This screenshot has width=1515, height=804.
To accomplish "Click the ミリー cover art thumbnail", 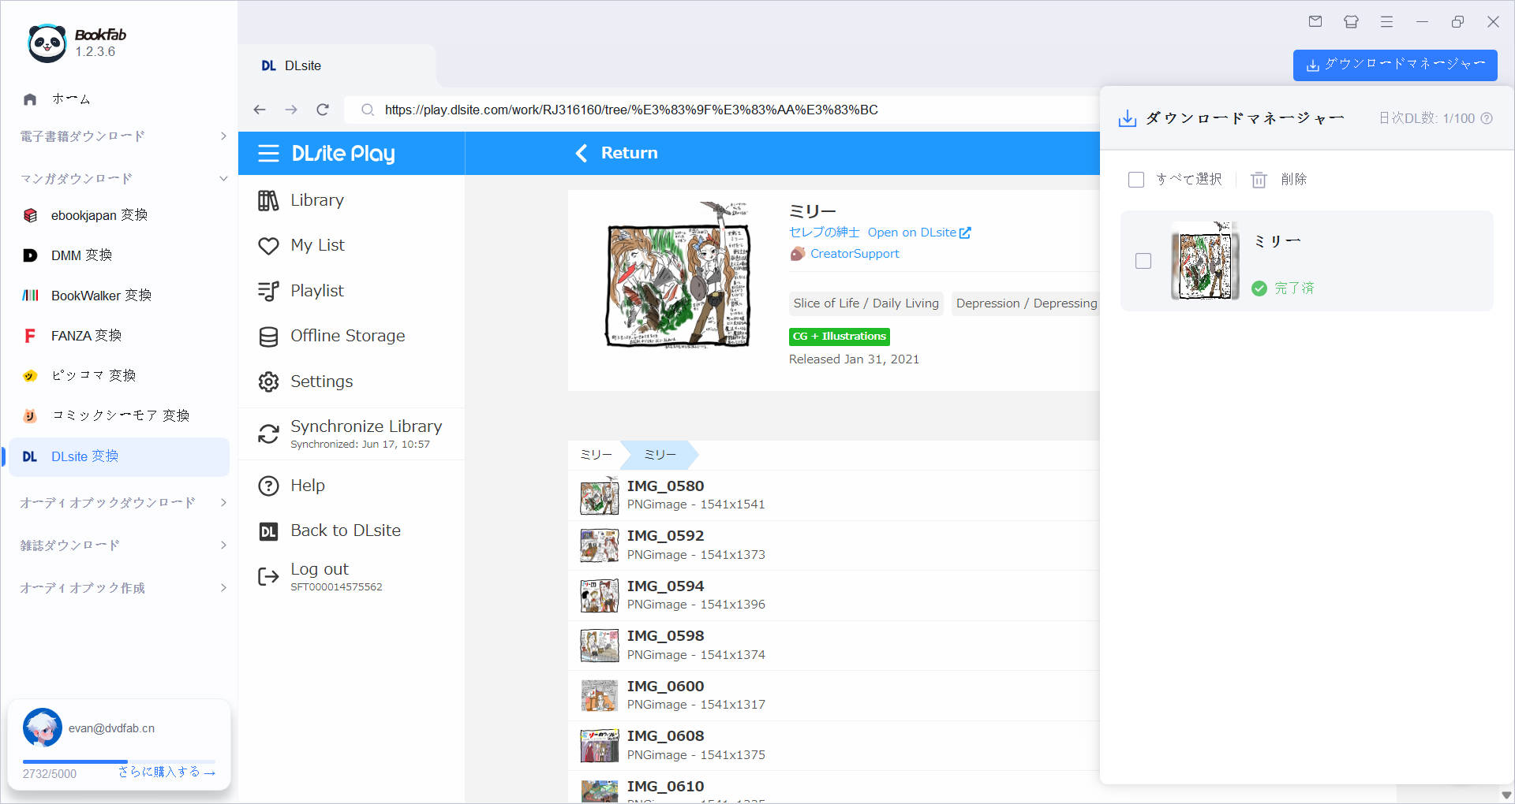I will point(678,274).
